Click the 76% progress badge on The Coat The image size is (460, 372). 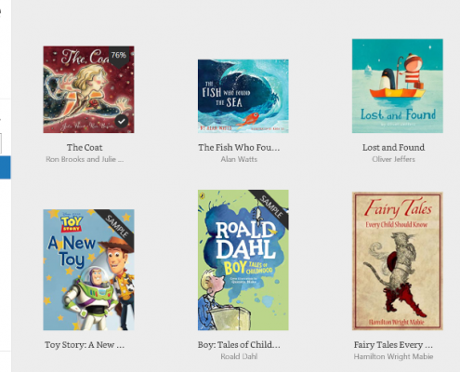(x=119, y=56)
